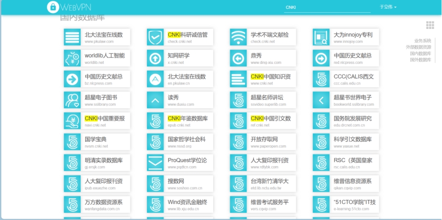The image size is (442, 220).
Task: Click the circled A icon of en.pkulaw.cn
Action: coord(155,79)
